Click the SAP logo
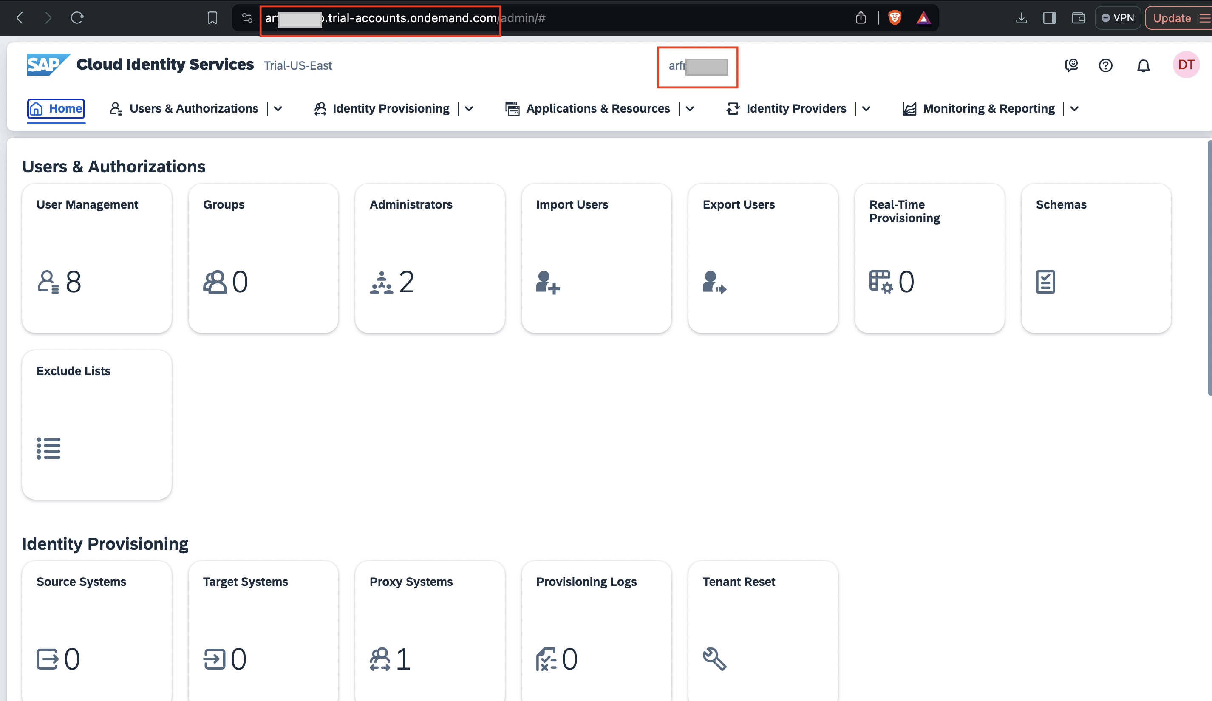This screenshot has width=1212, height=701. pos(48,65)
